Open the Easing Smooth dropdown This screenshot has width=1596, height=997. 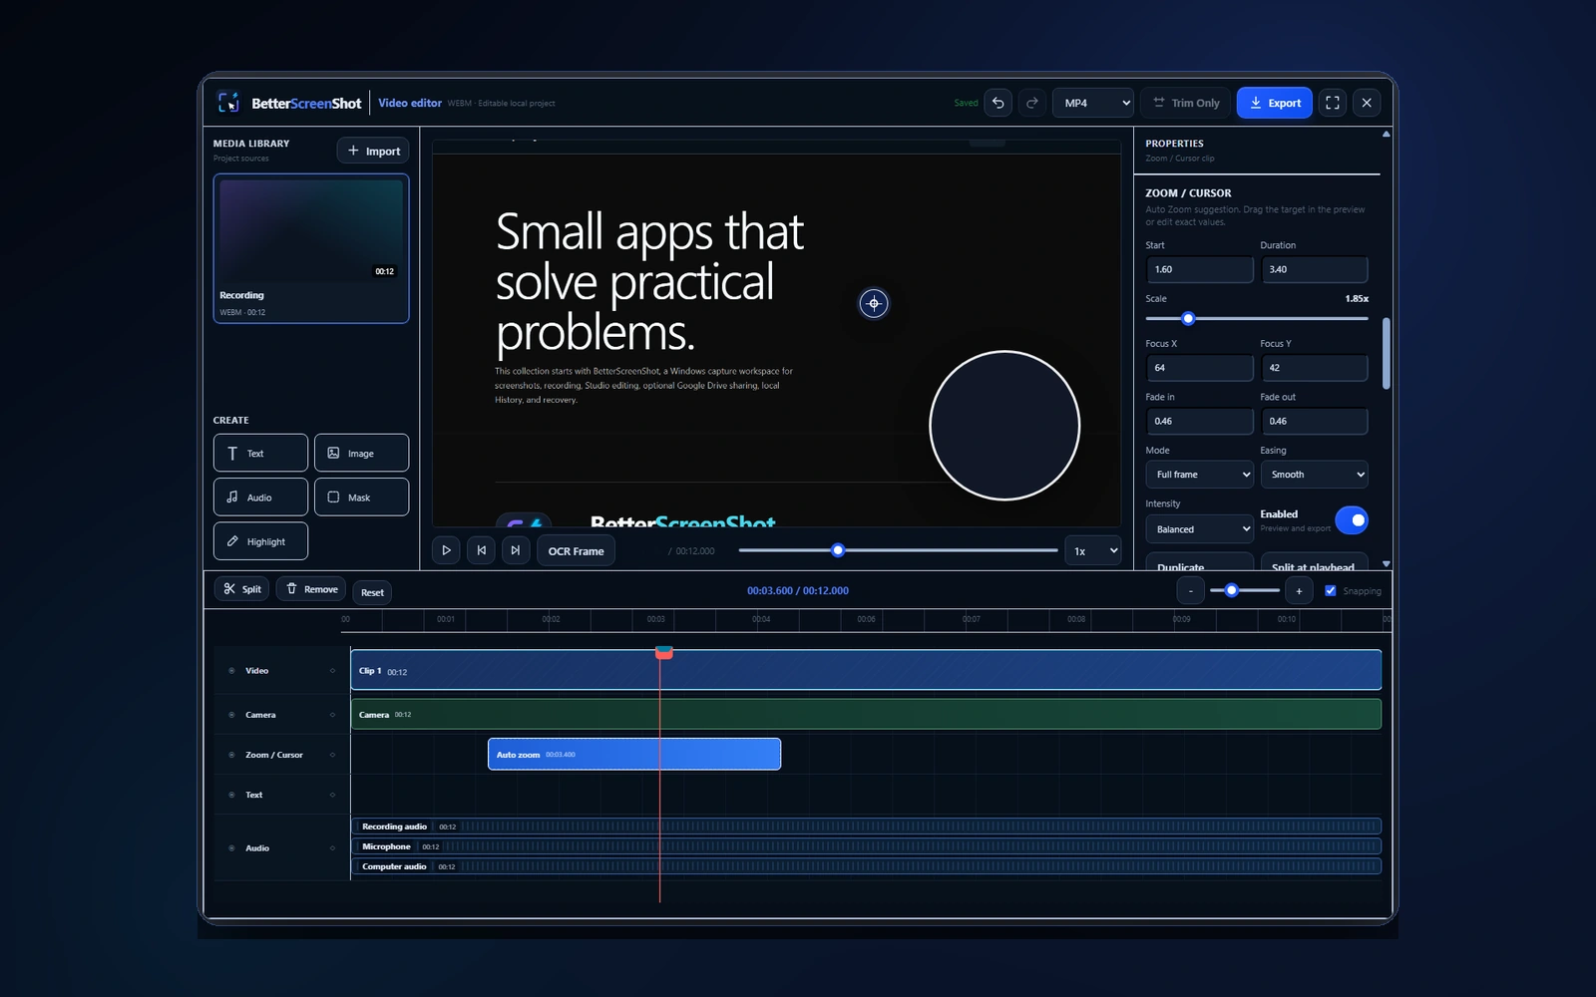tap(1315, 475)
